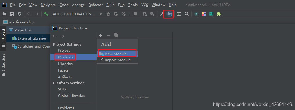This screenshot has height=110, width=295.
Task: Click the forward arrow in Project Structure dialog
Action: (62, 36)
